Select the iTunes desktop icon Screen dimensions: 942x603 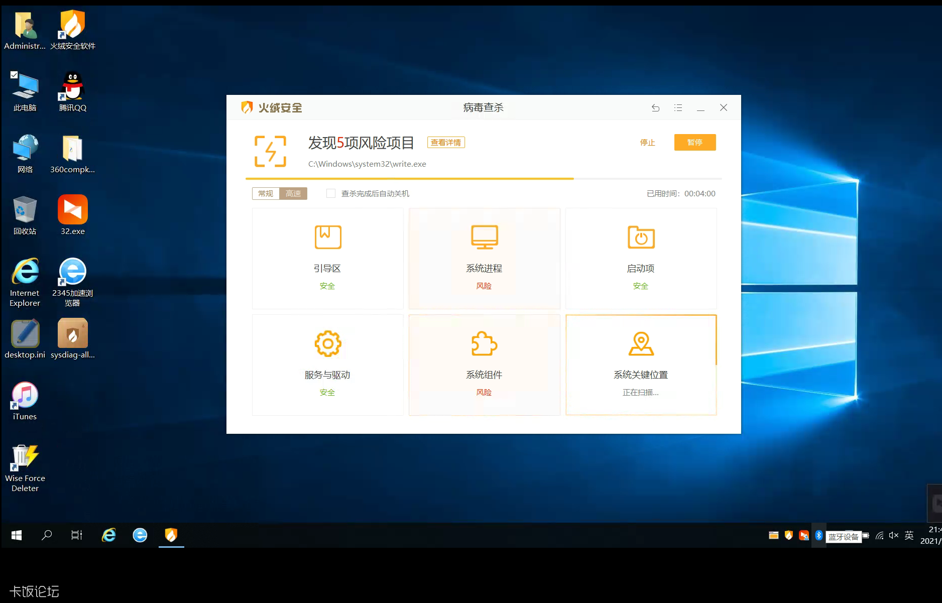[25, 401]
